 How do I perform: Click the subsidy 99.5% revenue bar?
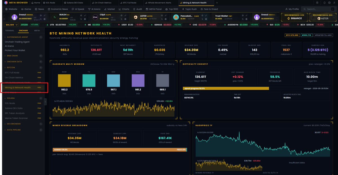120,149
